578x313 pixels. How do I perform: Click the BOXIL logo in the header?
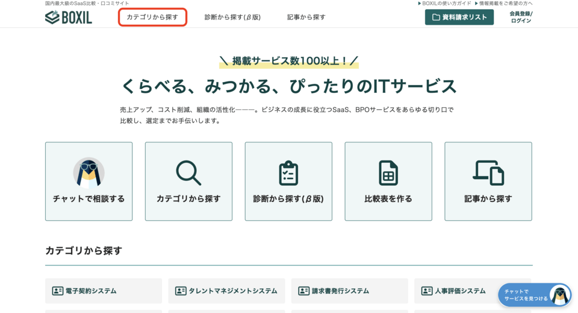(x=69, y=17)
